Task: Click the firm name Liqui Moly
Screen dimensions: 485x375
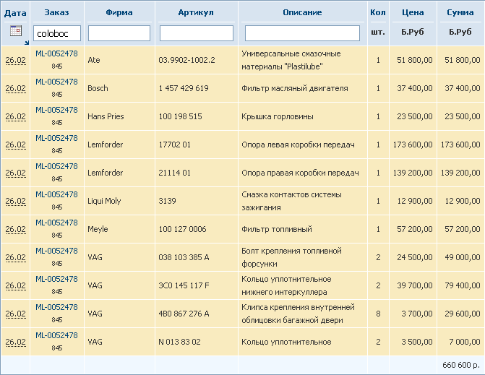Action: click(104, 201)
